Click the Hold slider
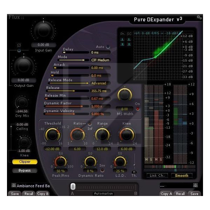The width and height of the screenshot is (210, 210). 70,75
